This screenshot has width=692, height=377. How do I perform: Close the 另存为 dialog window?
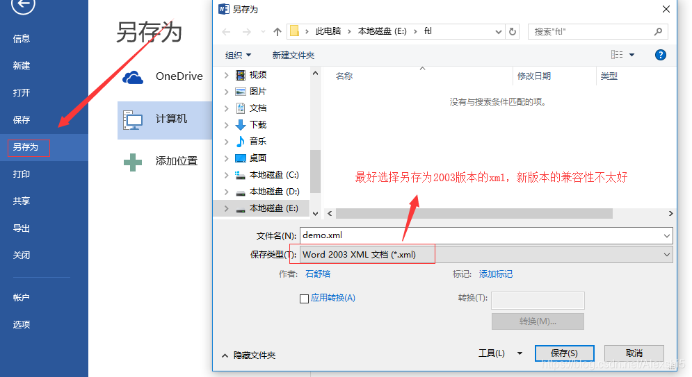666,9
